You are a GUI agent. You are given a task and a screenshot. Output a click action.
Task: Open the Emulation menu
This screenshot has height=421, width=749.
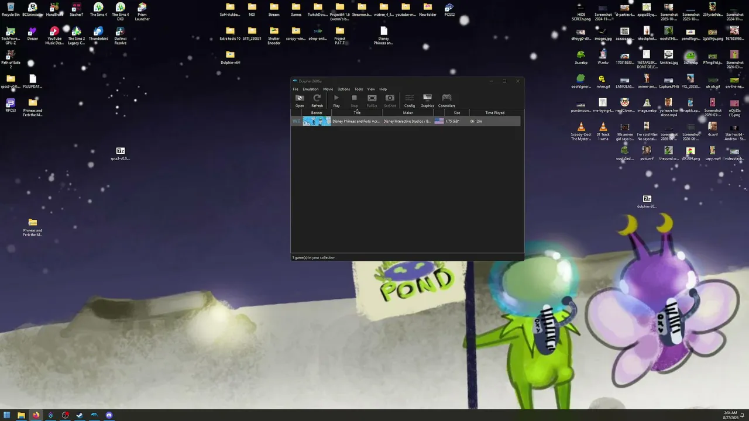coord(311,89)
